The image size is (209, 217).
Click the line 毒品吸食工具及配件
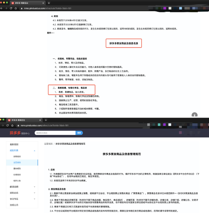67,104
